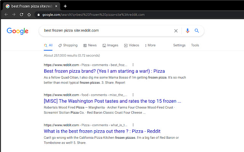Screen dimensions: 244x152
Task: Open the Washington Post top 15 frozen result
Action: point(112,101)
